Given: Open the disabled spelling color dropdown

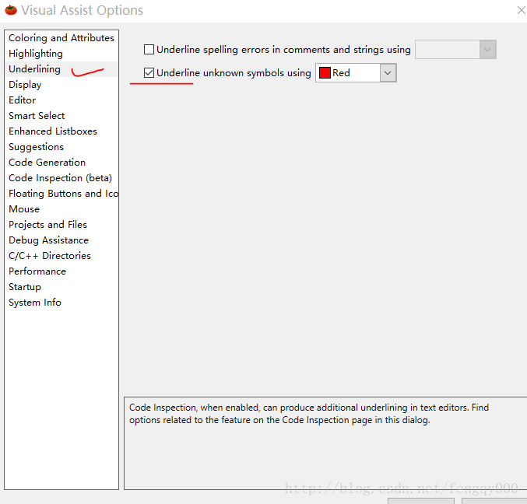Looking at the screenshot, I should tap(487, 50).
